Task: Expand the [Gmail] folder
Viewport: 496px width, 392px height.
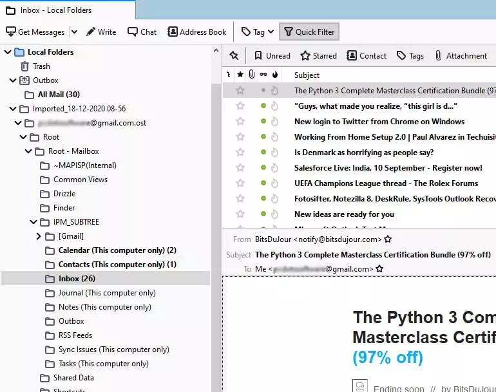Action: (x=39, y=236)
